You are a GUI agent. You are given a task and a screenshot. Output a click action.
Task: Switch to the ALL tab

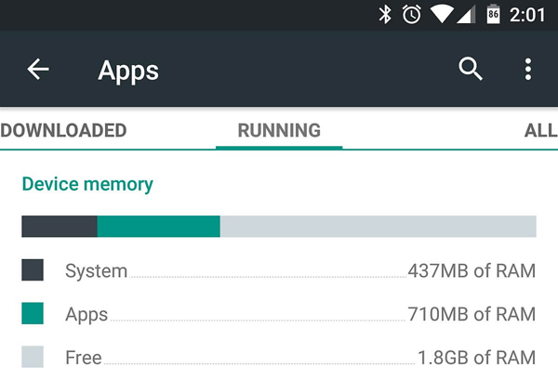pos(540,130)
